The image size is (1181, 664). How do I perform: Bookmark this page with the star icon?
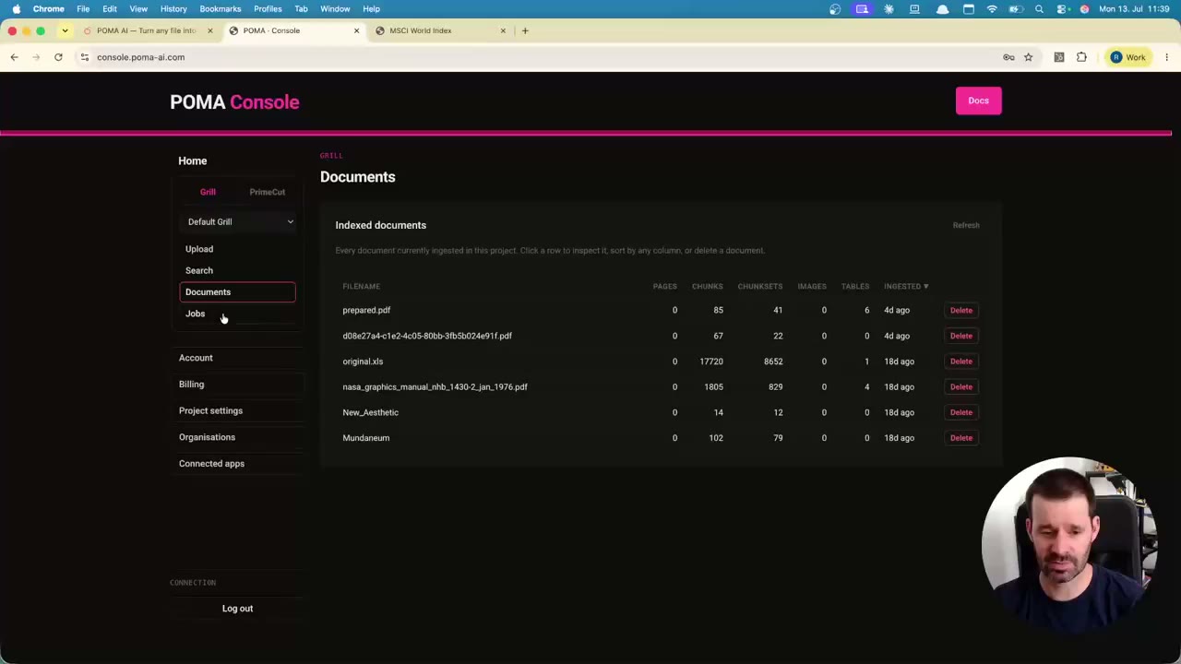(x=1028, y=57)
